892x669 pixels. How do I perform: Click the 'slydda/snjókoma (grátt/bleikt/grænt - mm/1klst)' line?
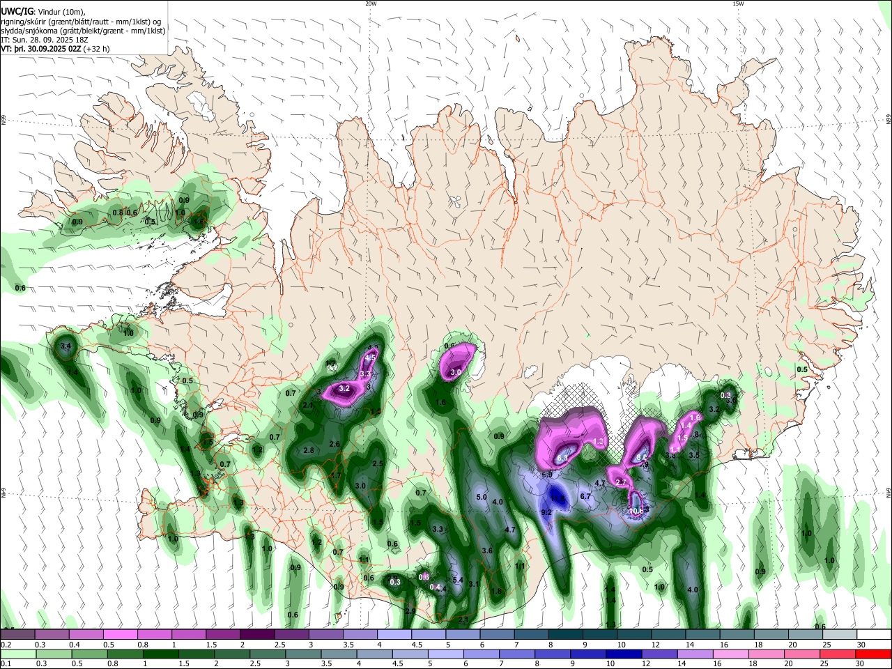pyautogui.click(x=83, y=31)
